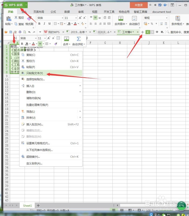
Task: Choose 定义名称(A) in context menu
Action: pos(51,163)
